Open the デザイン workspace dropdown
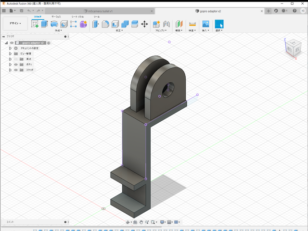This screenshot has width=308, height=231. pyautogui.click(x=15, y=23)
